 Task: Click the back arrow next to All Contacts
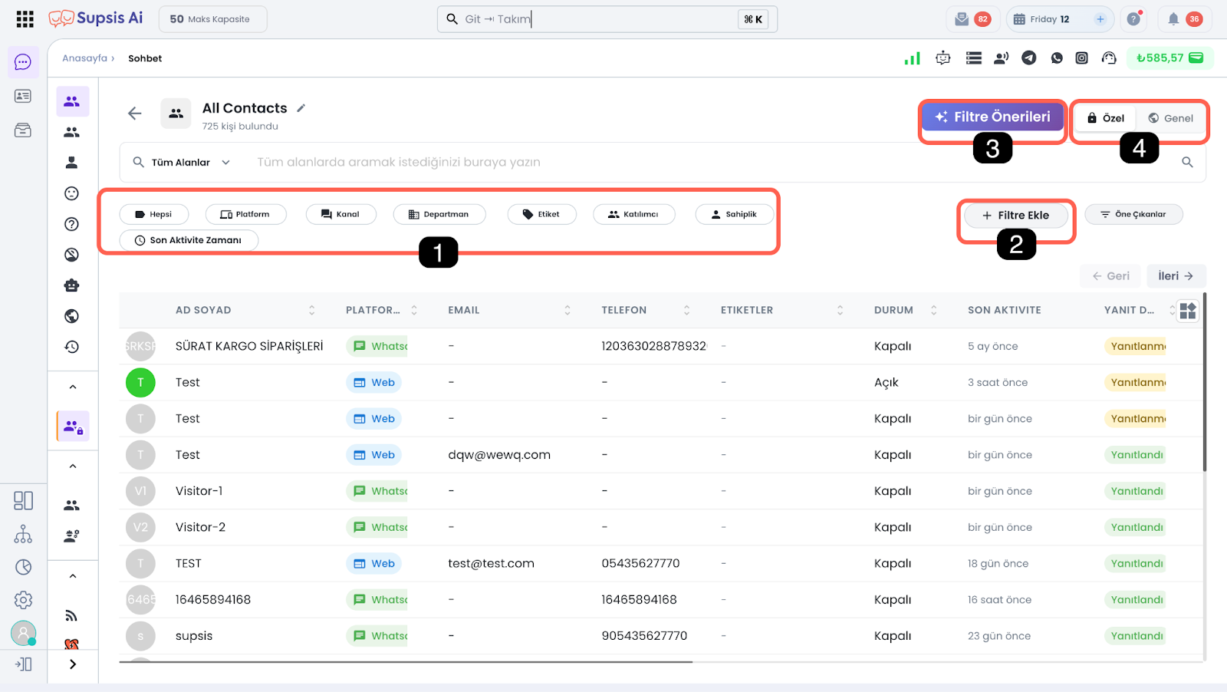pyautogui.click(x=135, y=114)
